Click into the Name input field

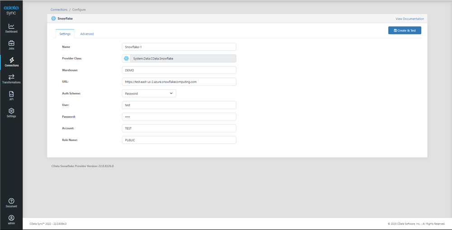click(179, 47)
